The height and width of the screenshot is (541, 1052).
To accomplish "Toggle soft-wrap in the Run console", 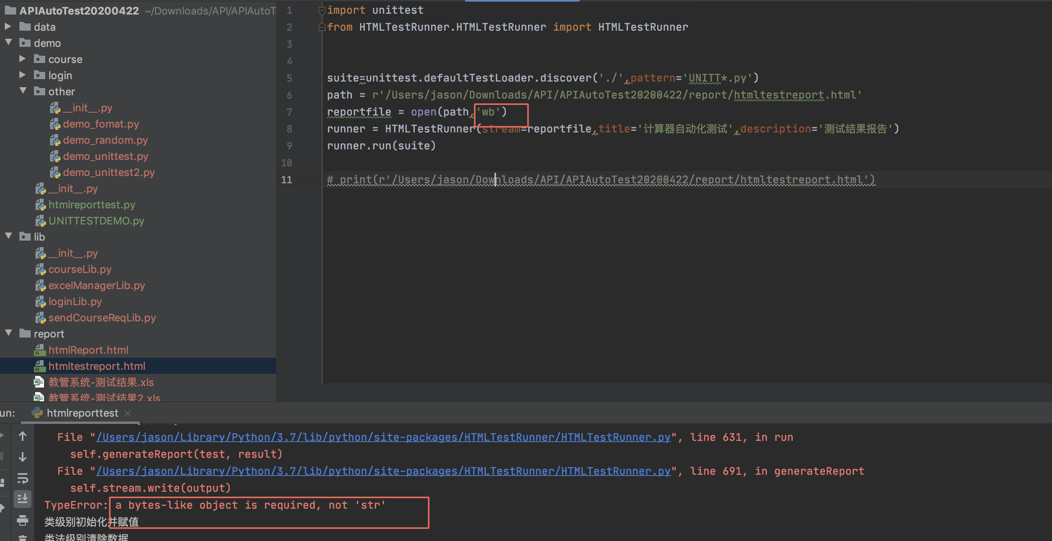I will point(23,478).
